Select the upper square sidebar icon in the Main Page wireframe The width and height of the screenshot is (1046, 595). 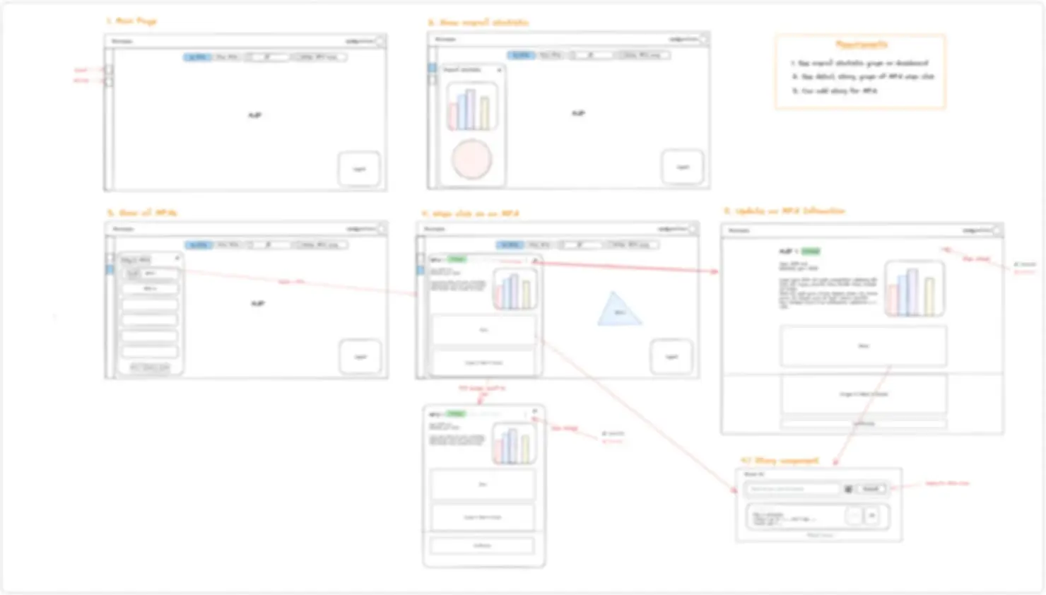108,69
